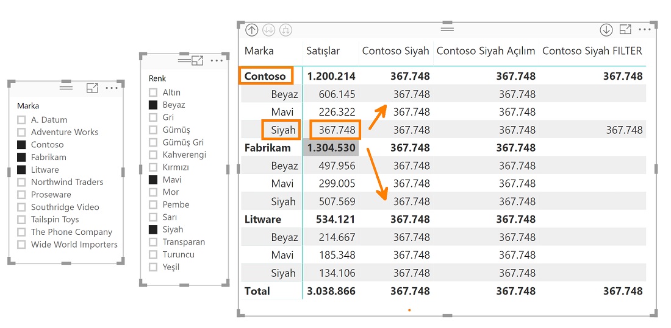The width and height of the screenshot is (671, 328).
Task: Check Mor color option
Action: (x=152, y=192)
